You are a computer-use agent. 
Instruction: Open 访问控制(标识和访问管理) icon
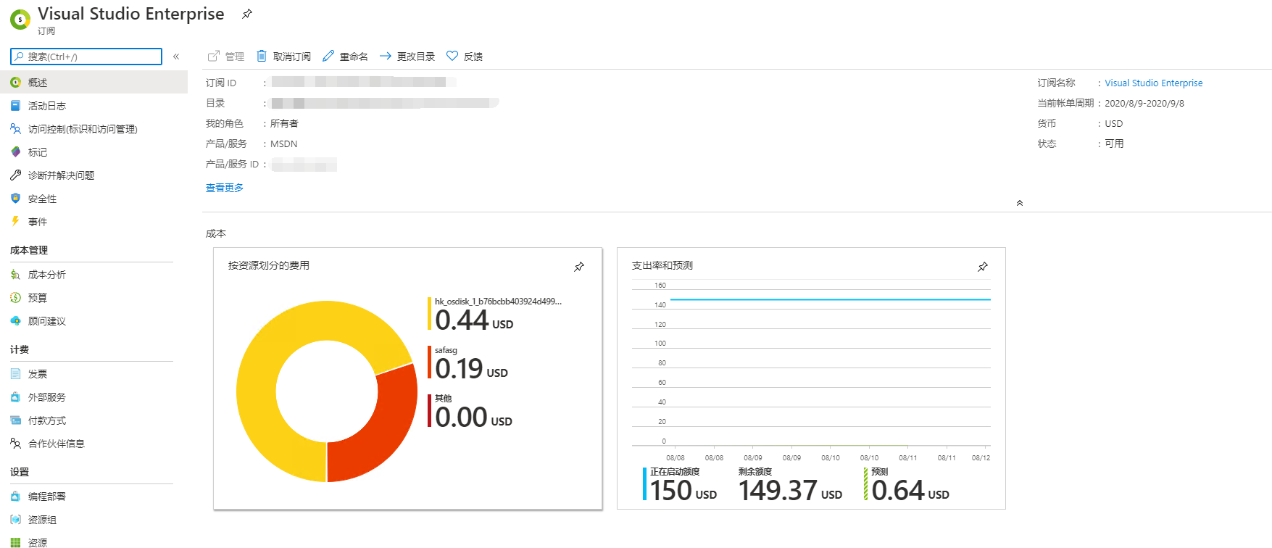(x=15, y=129)
